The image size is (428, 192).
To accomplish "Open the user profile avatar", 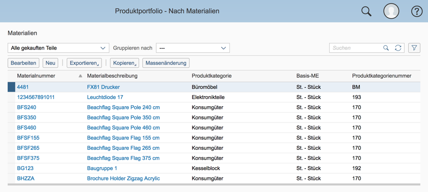I will (x=391, y=11).
